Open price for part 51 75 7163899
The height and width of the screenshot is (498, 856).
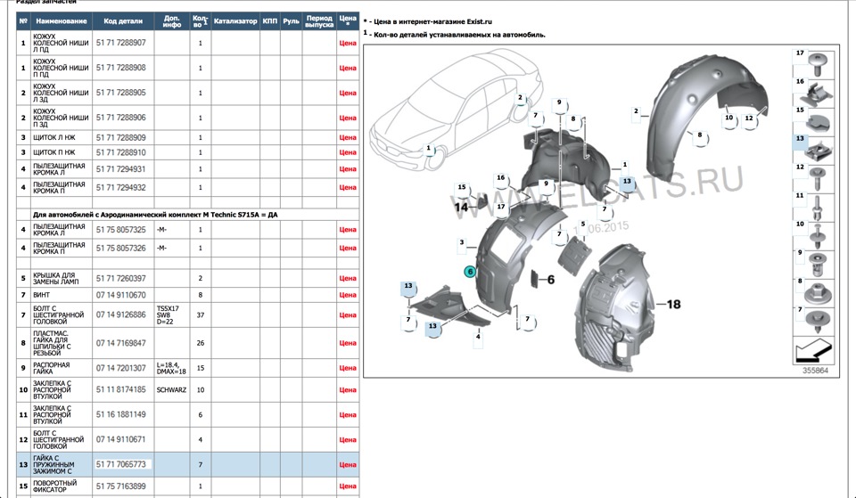[348, 486]
